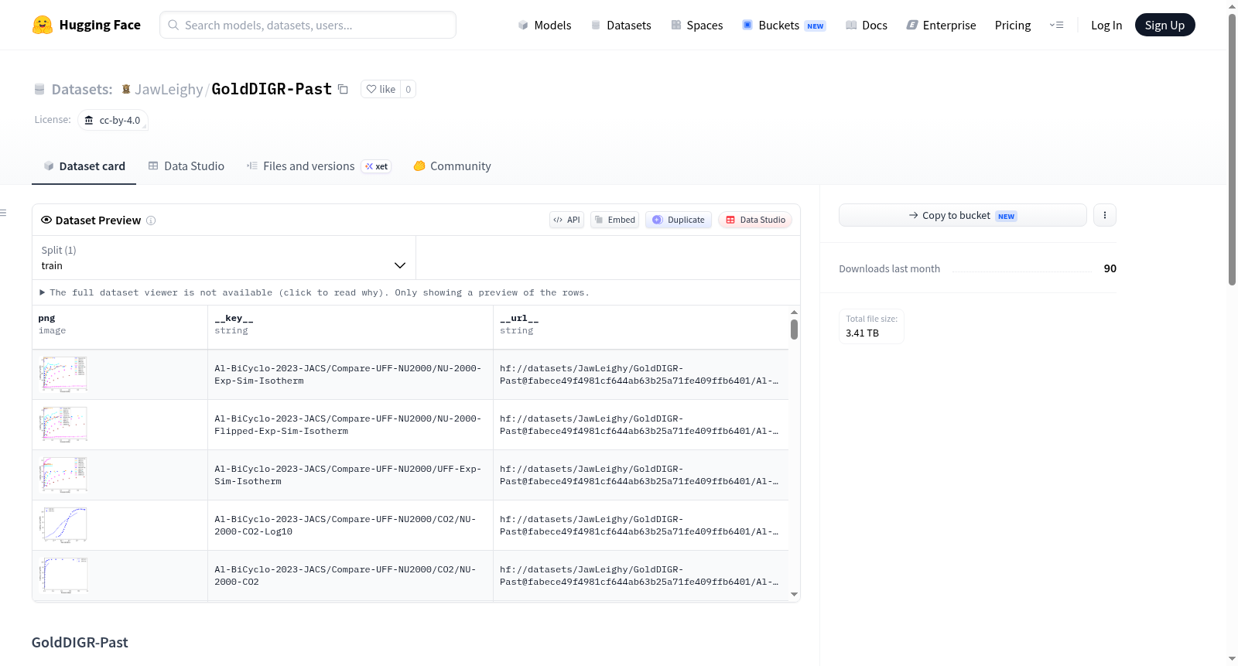This screenshot has height=666, width=1238.
Task: Click the Downloads last month value 90
Action: (x=1110, y=268)
